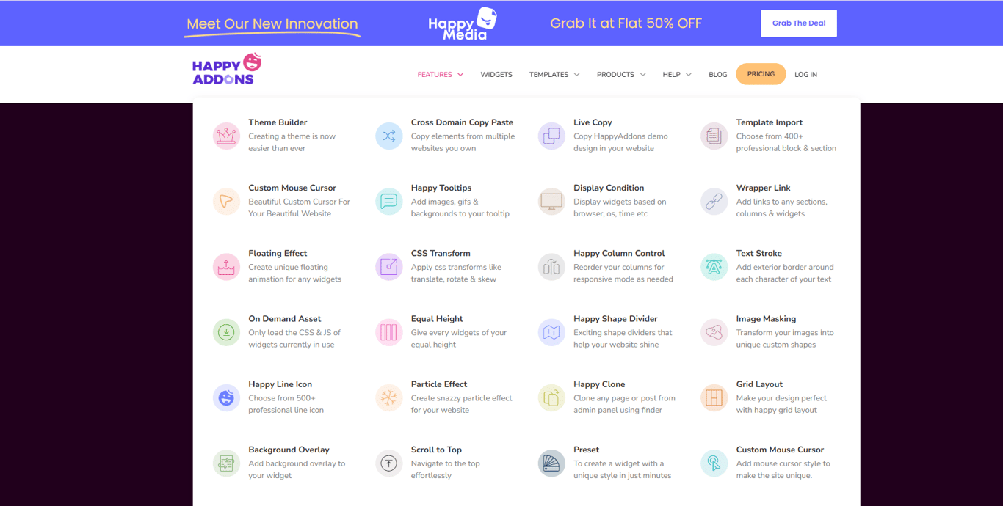Image resolution: width=1003 pixels, height=506 pixels.
Task: Click the Happy Tooltips speech bubble icon
Action: (x=389, y=201)
